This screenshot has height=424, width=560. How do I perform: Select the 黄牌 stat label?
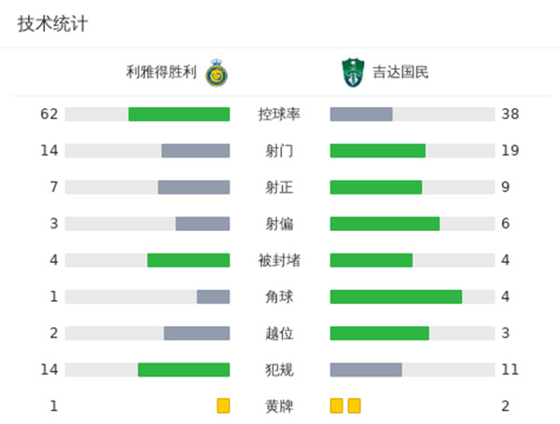[x=279, y=405]
